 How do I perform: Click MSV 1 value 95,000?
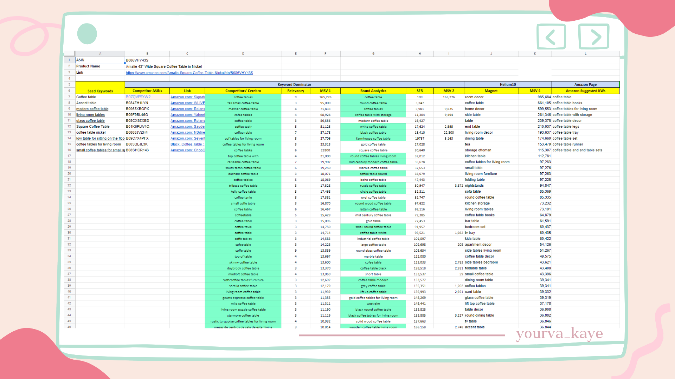(325, 103)
